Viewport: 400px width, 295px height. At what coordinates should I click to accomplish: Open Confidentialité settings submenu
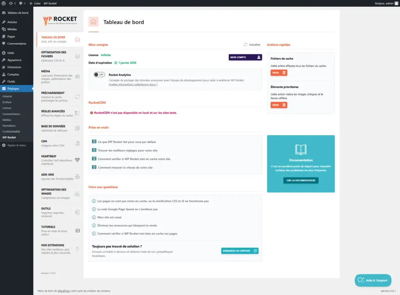click(11, 132)
